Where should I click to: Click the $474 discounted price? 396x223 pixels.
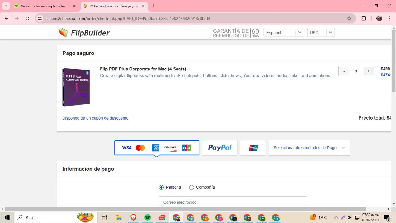click(x=386, y=75)
